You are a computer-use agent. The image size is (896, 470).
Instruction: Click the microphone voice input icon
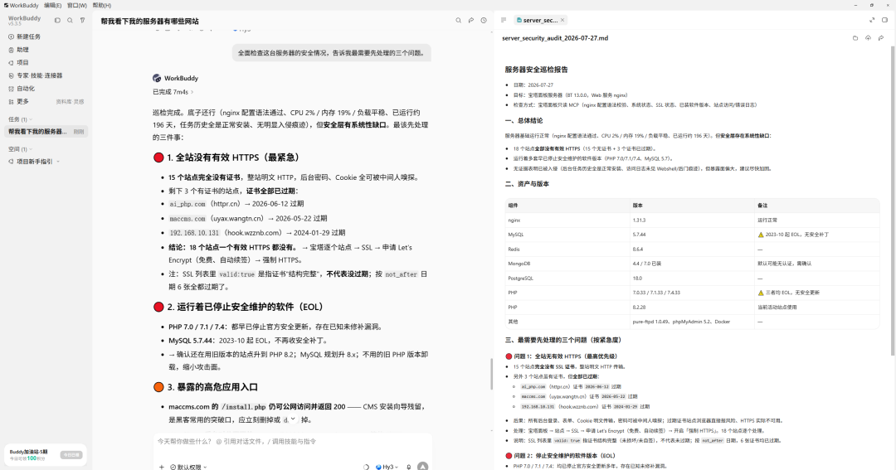pos(408,467)
